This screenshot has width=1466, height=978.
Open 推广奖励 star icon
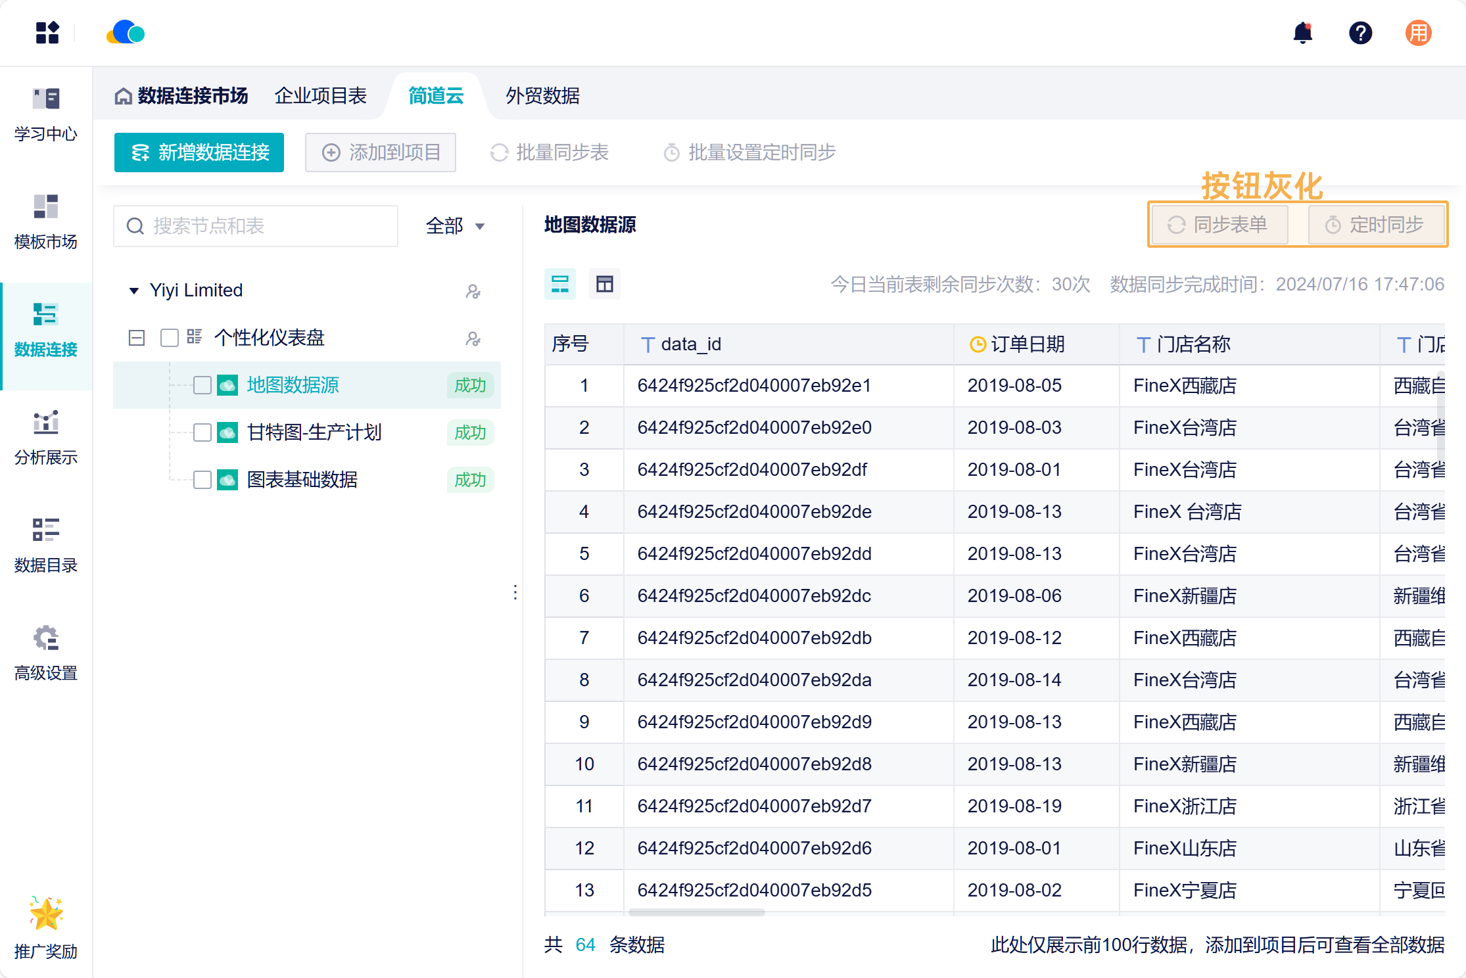[46, 914]
